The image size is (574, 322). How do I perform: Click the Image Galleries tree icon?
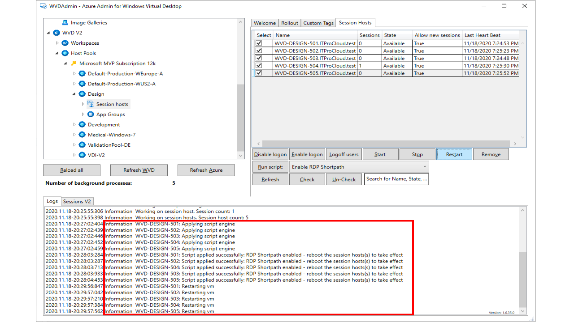tap(65, 22)
